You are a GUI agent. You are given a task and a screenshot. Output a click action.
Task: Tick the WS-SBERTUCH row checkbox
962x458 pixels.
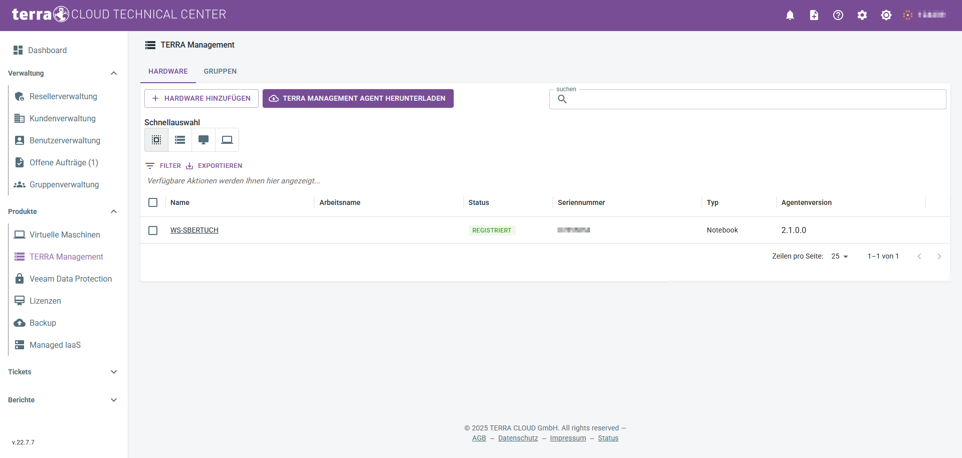(153, 231)
